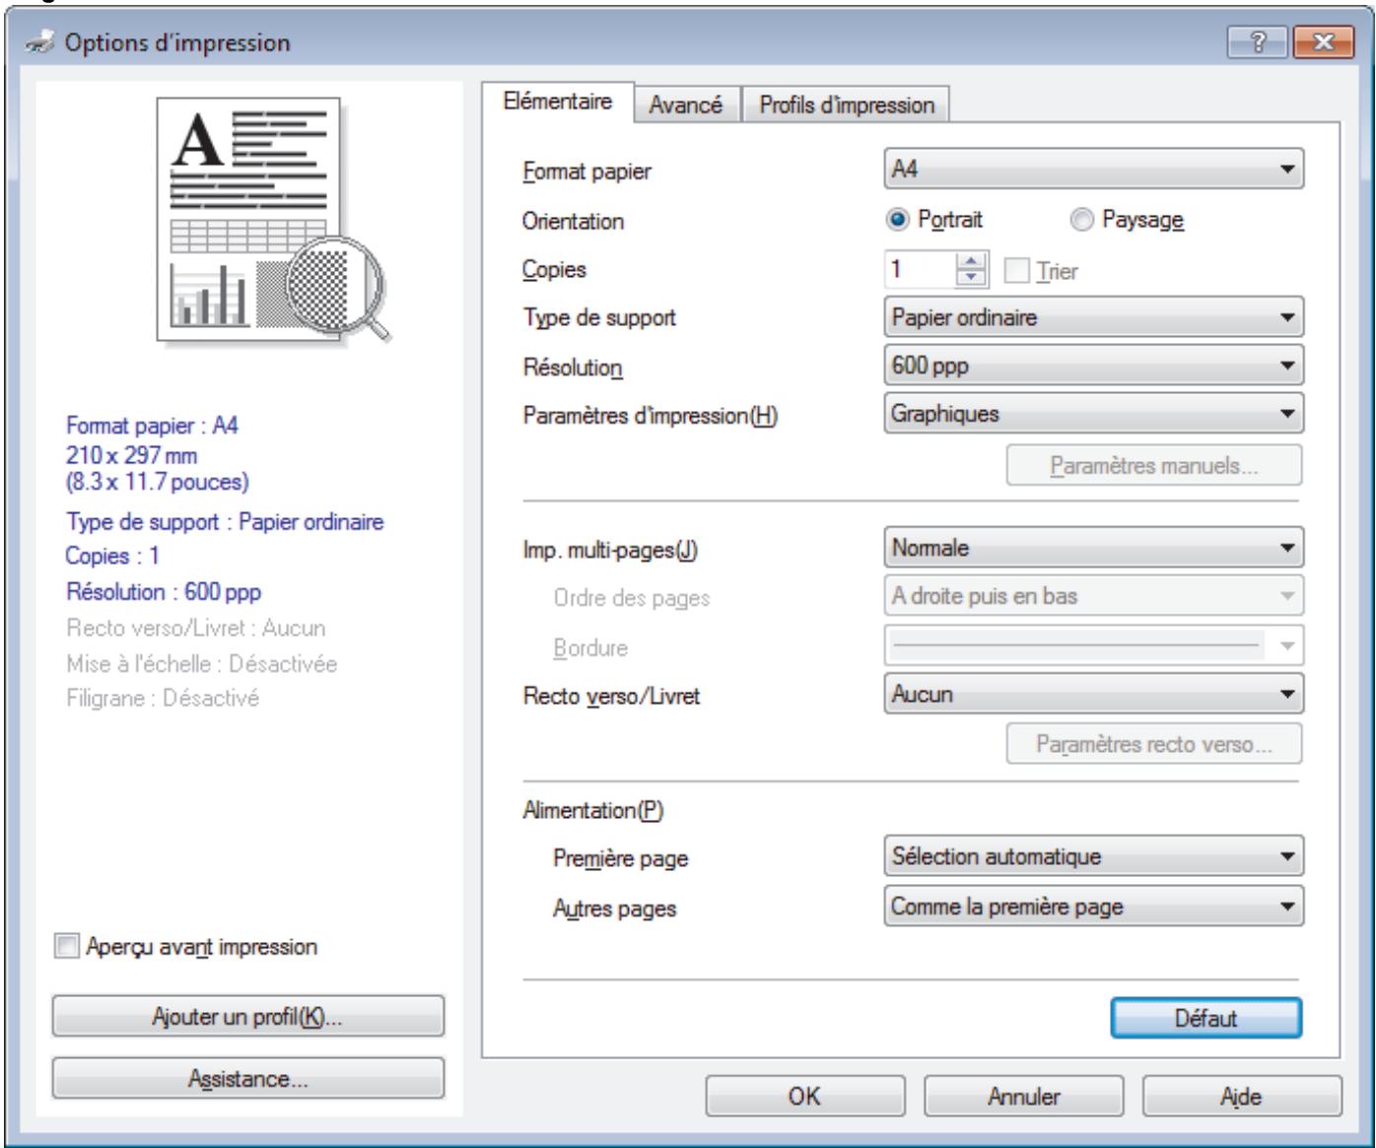The width and height of the screenshot is (1376, 1148).
Task: Check Aperçu avant impression
Action: pos(65,947)
